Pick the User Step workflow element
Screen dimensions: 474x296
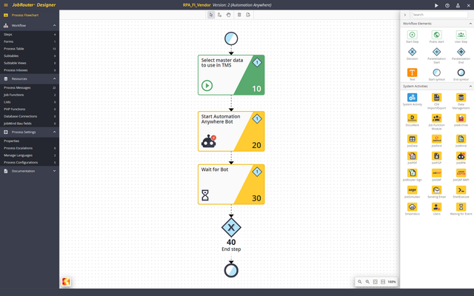point(461,35)
